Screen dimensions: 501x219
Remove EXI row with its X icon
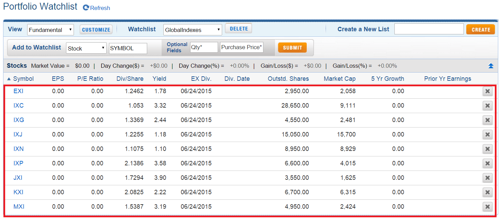tap(487, 91)
